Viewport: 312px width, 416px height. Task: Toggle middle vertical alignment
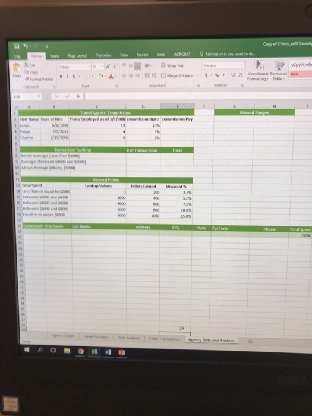tap(131, 65)
